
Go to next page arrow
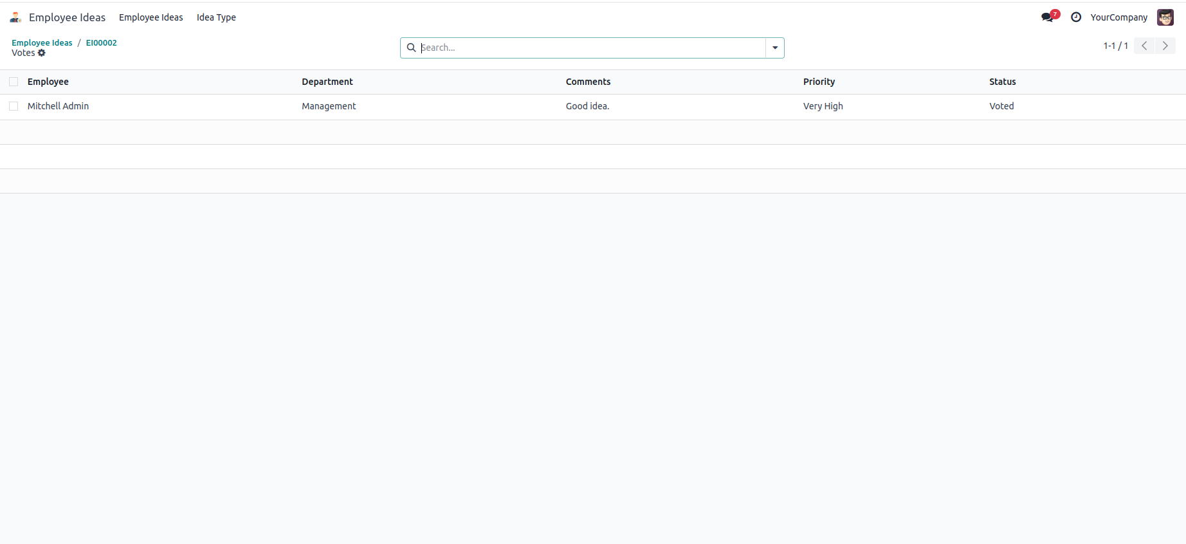1165,46
